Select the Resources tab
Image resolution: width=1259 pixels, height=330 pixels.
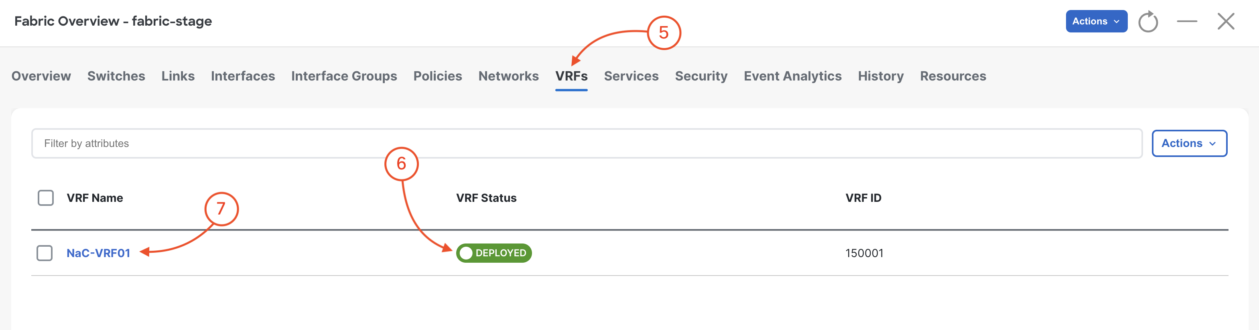tap(952, 76)
